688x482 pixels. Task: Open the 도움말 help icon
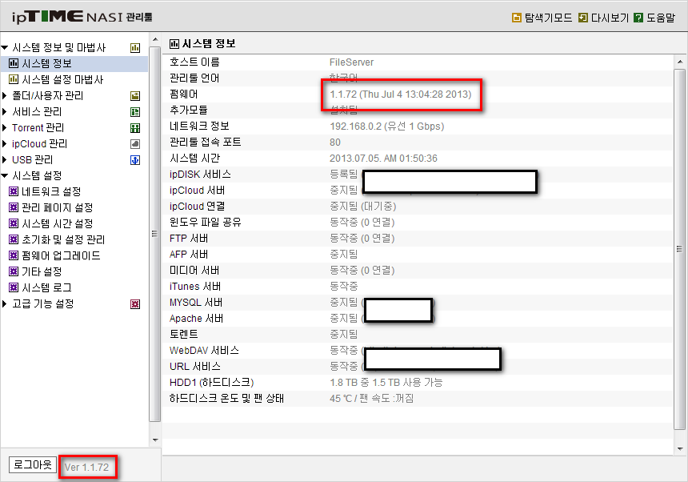638,18
